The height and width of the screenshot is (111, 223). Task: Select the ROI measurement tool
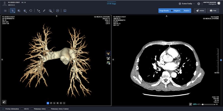pyautogui.click(x=50, y=11)
